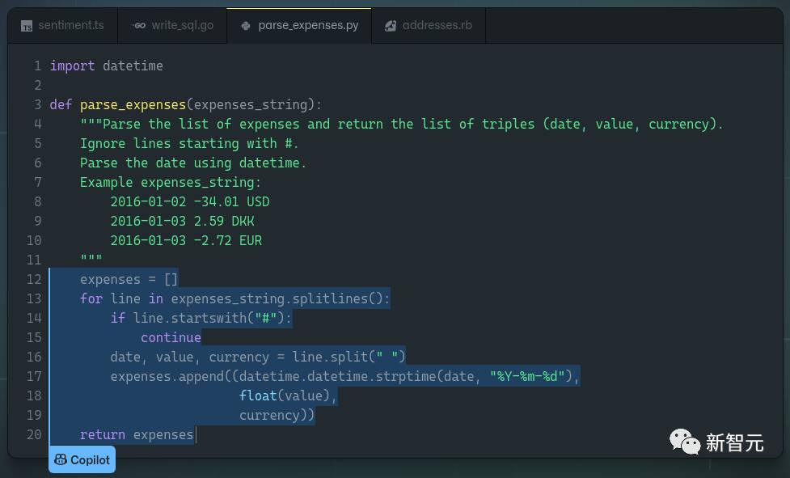790x478 pixels.
Task: Click the continue keyword on line 15
Action: pyautogui.click(x=171, y=337)
